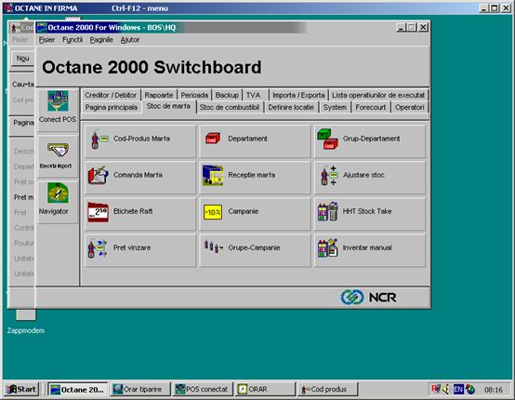The height and width of the screenshot is (400, 515).
Task: Click the Comanda Marfa clipboard icon
Action: tap(98, 175)
